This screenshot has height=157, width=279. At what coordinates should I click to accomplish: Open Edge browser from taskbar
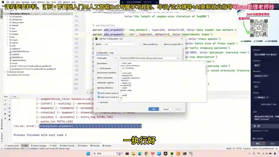tap(140, 154)
